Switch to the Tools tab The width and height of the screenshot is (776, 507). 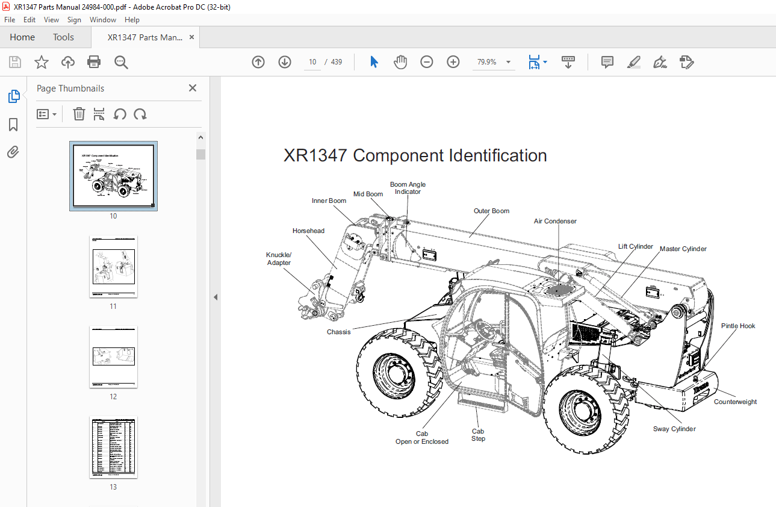click(63, 37)
